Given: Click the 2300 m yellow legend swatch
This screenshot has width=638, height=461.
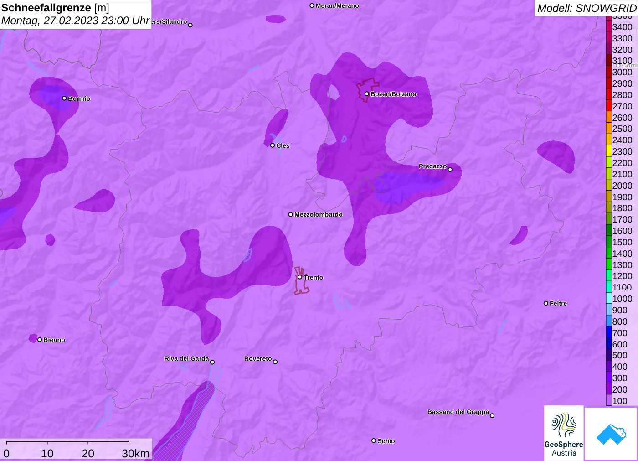Looking at the screenshot, I should [x=609, y=151].
